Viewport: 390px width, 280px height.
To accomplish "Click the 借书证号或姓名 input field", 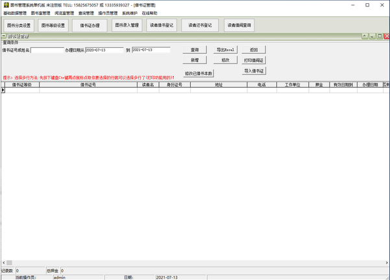I will 47,49.
